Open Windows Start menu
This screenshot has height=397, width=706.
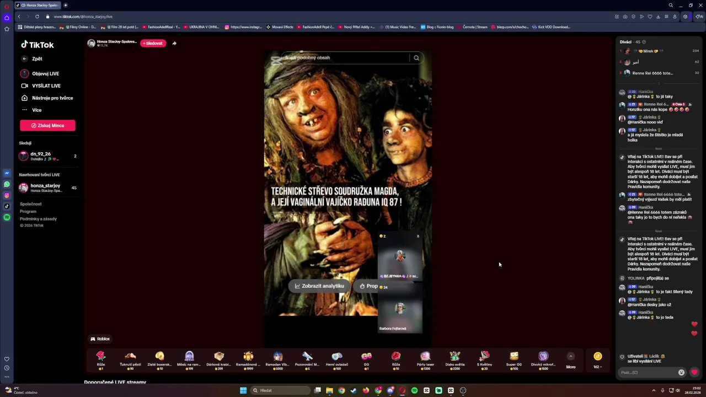click(243, 390)
